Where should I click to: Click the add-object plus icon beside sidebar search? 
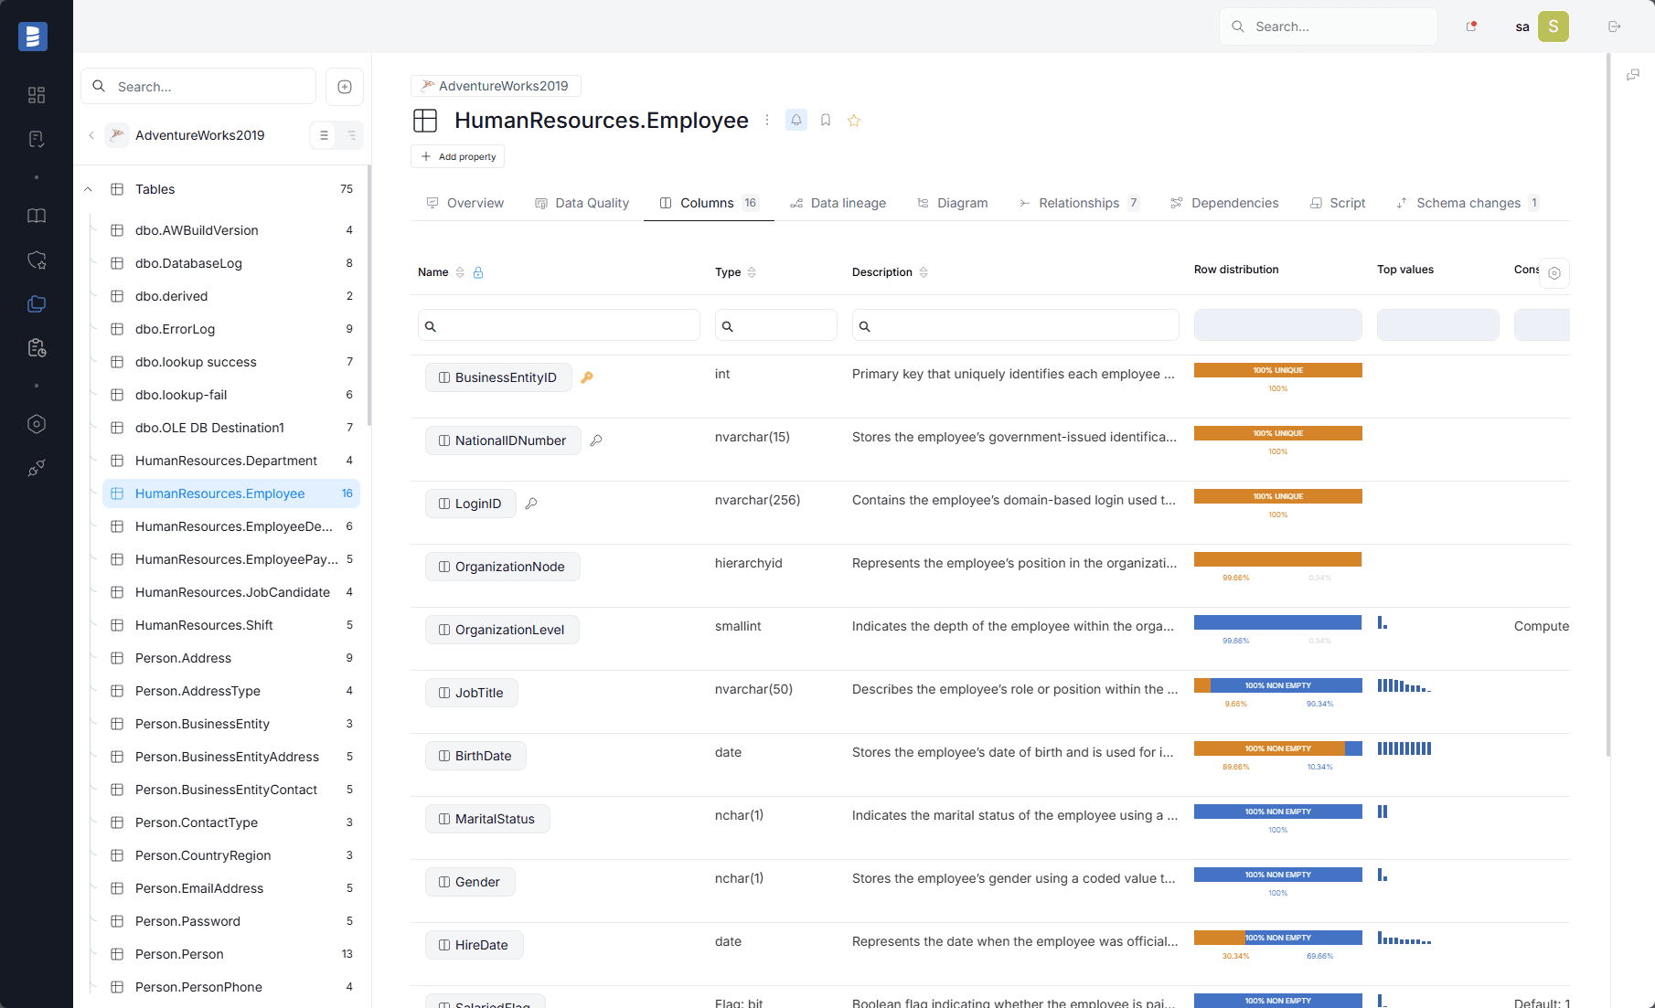(x=345, y=87)
